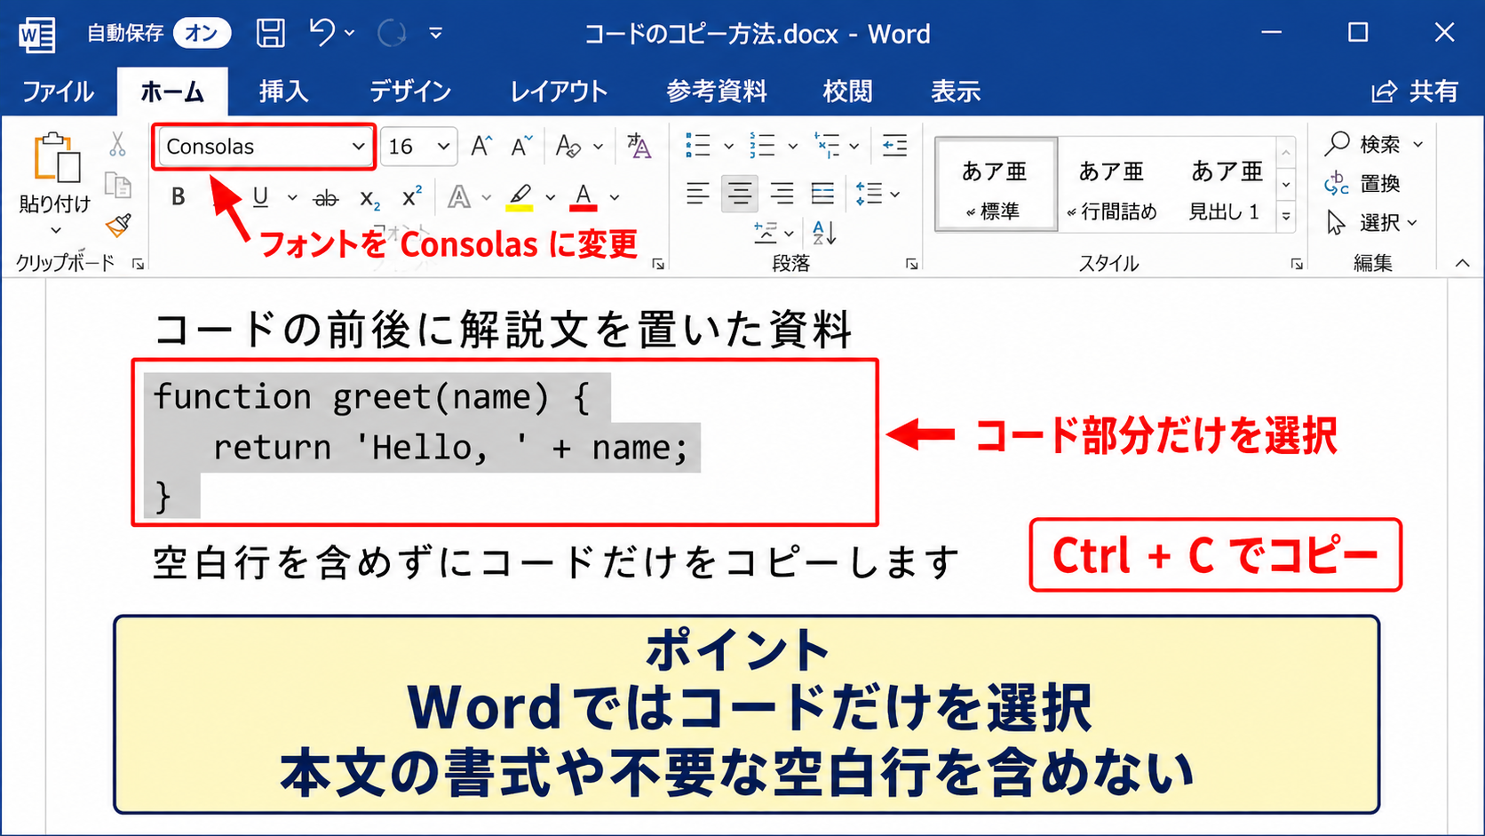
Task: Toggle underline formatting U
Action: [x=260, y=196]
